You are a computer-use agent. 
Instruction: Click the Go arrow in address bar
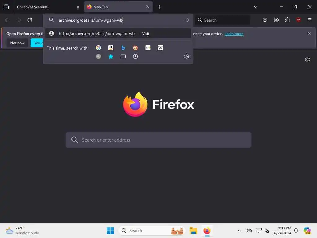click(187, 20)
